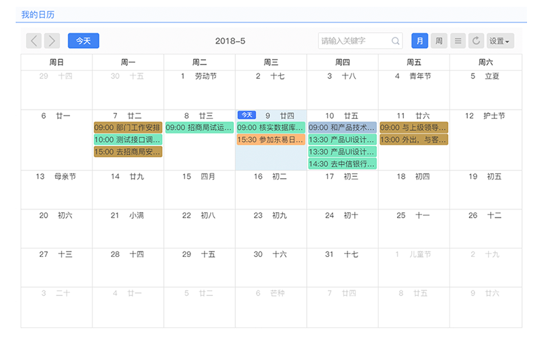Open the 设置 dropdown menu
The image size is (544, 340).
point(500,41)
